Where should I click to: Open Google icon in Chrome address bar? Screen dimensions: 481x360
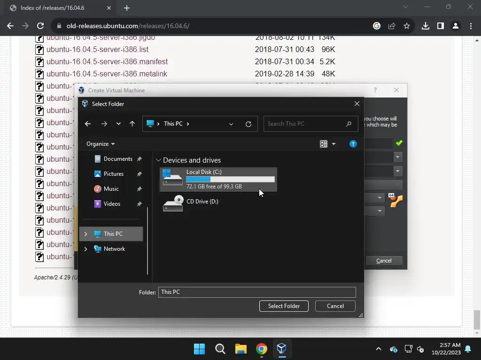click(377, 26)
